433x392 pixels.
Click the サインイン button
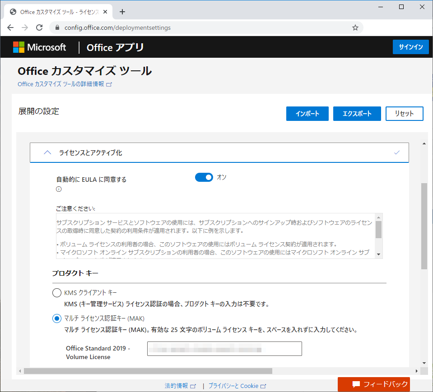[x=410, y=47]
